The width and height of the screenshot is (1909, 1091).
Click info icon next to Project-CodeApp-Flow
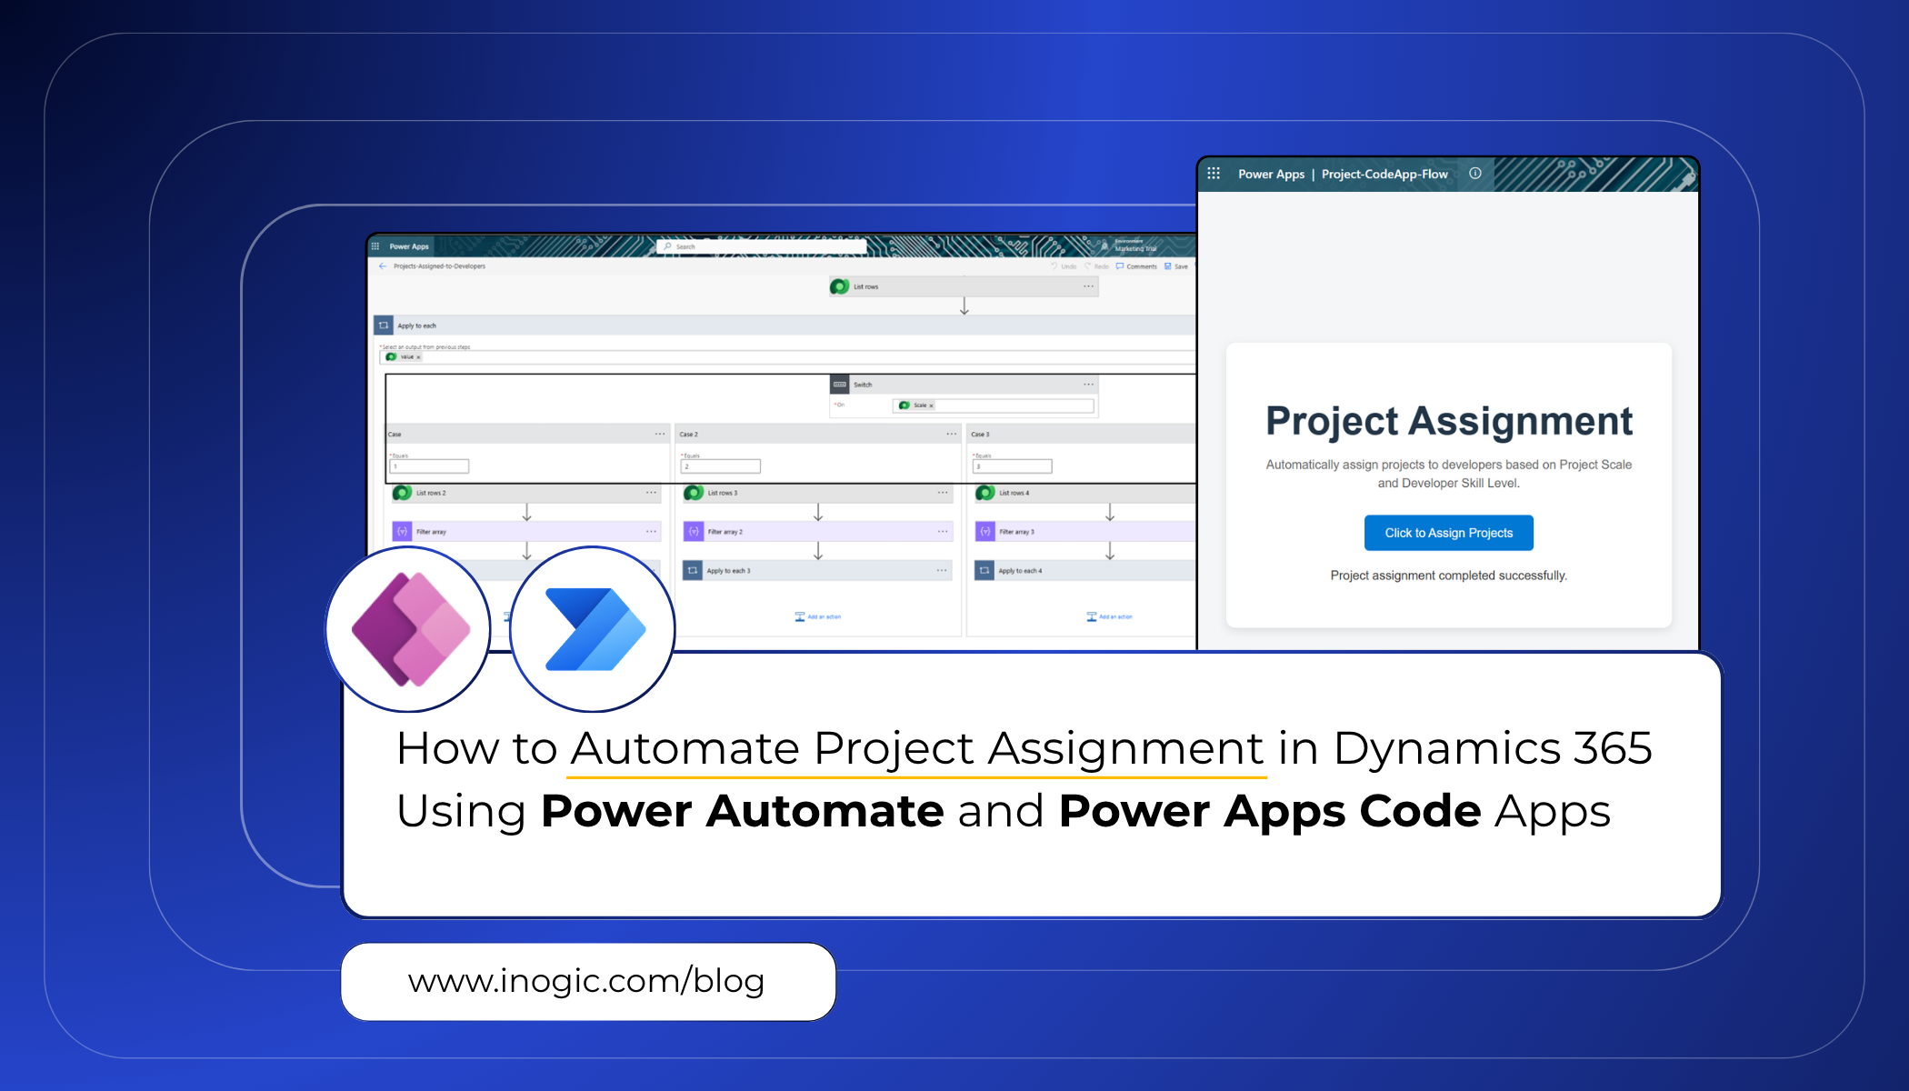1475,174
